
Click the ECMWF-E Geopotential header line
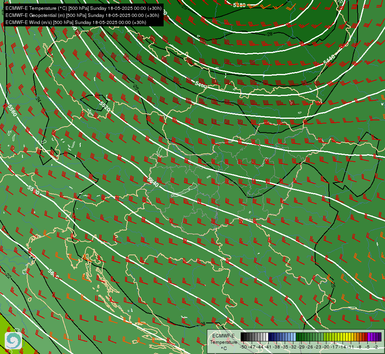82,15
